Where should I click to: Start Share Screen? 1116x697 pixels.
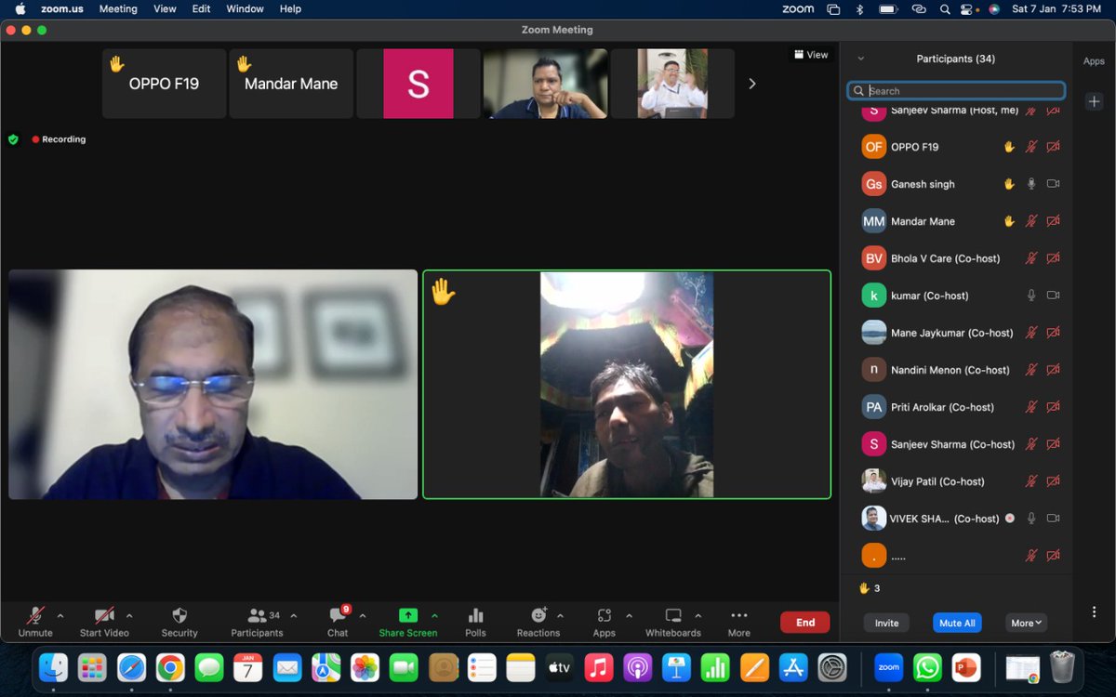pos(407,622)
